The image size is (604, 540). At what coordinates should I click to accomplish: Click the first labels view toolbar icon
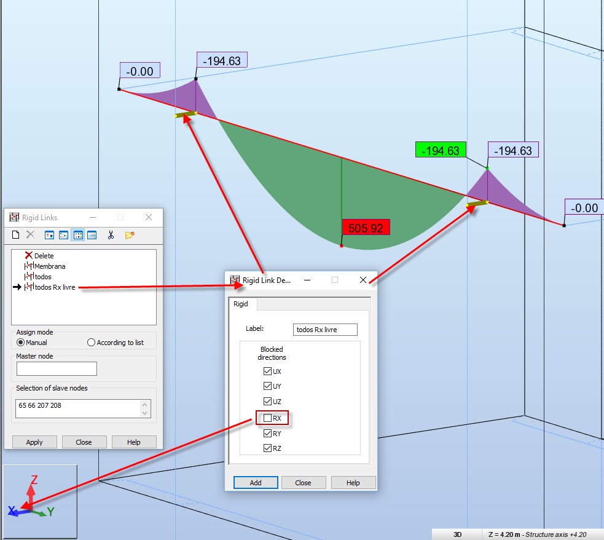[77, 234]
